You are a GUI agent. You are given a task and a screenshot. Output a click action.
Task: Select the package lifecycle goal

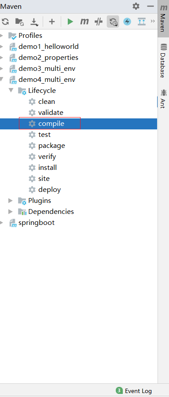tap(51, 146)
